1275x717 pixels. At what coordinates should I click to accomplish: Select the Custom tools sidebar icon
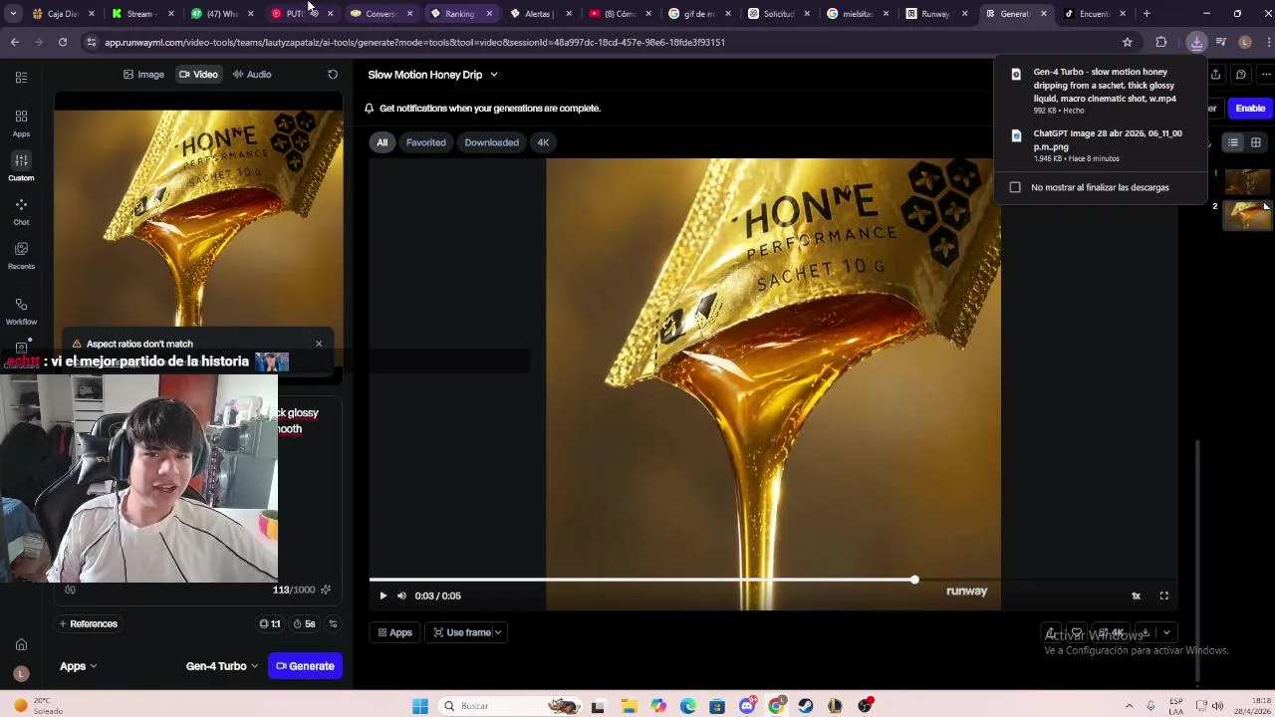click(21, 166)
